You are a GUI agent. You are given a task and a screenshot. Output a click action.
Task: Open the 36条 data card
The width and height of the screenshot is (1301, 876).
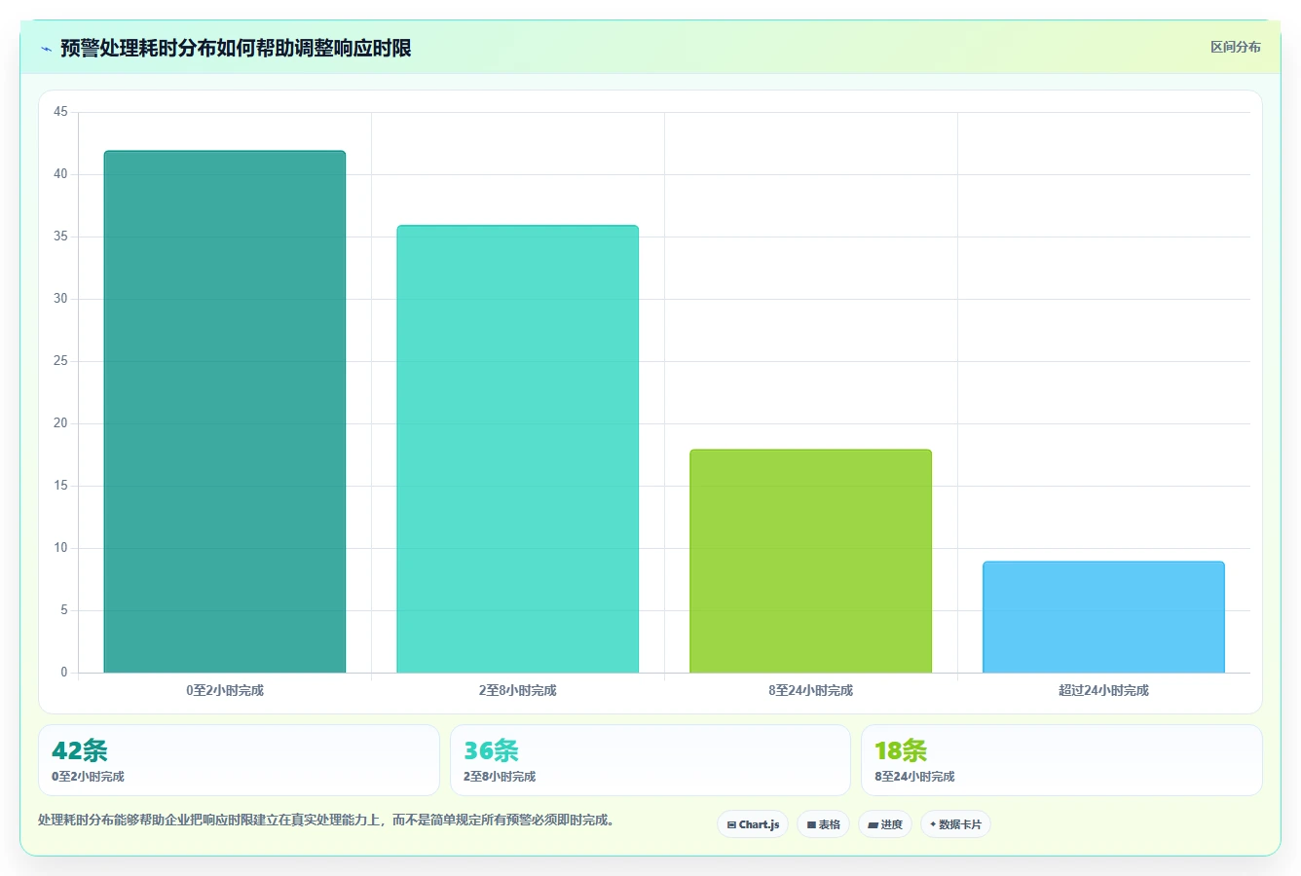point(650,760)
